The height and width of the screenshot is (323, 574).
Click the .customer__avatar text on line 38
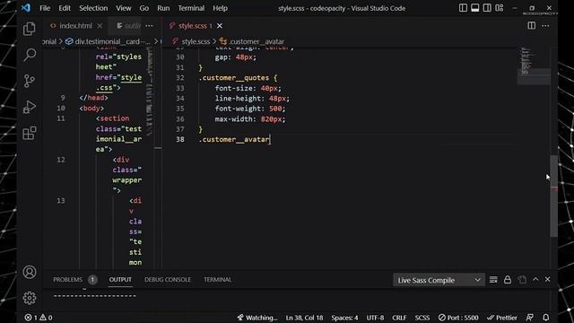tap(233, 140)
